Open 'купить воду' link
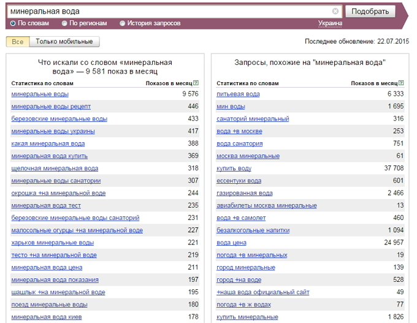The height and width of the screenshot is (323, 417). coord(234,169)
